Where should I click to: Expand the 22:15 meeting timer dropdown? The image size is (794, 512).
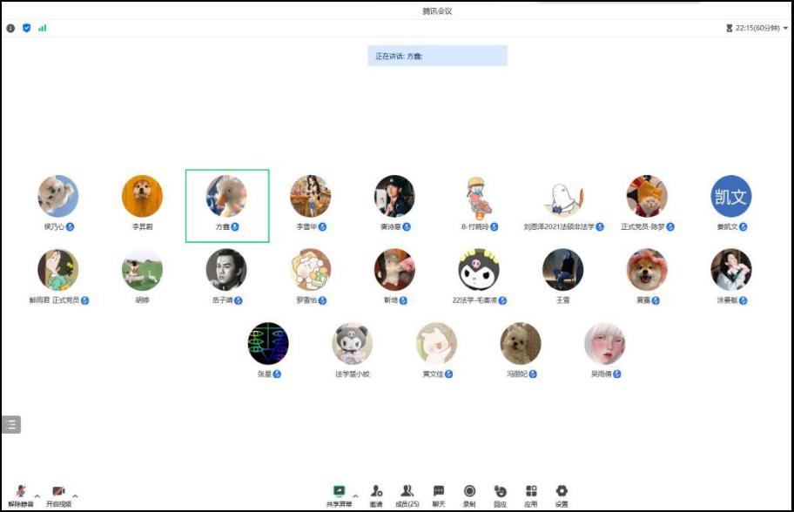click(x=785, y=28)
